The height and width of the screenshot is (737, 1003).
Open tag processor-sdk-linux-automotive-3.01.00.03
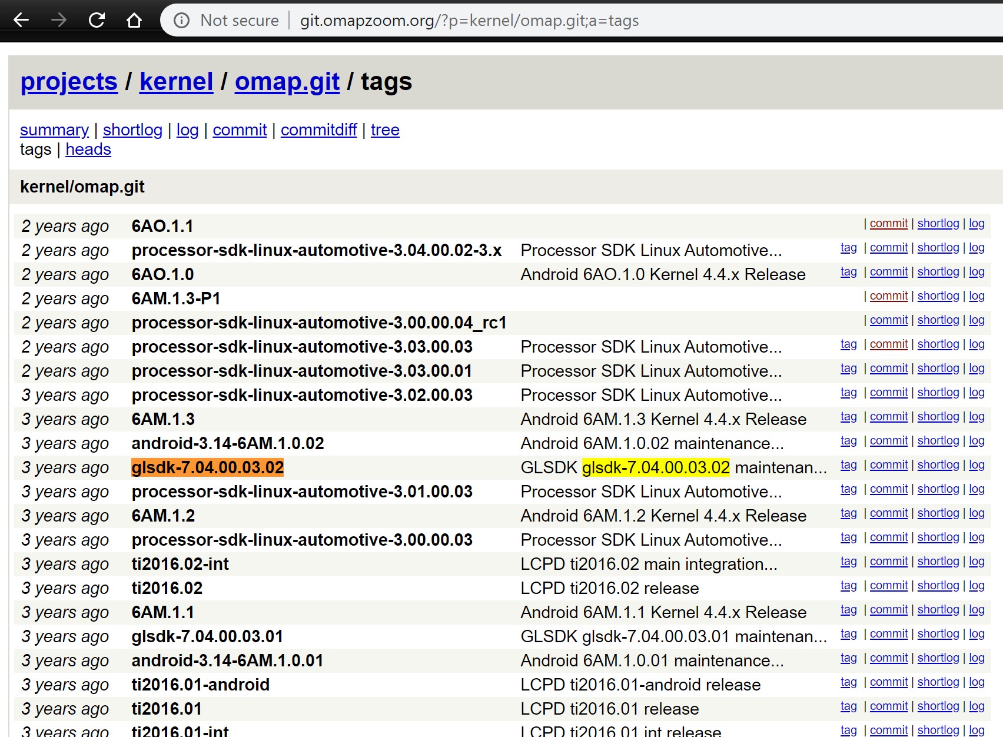[302, 492]
